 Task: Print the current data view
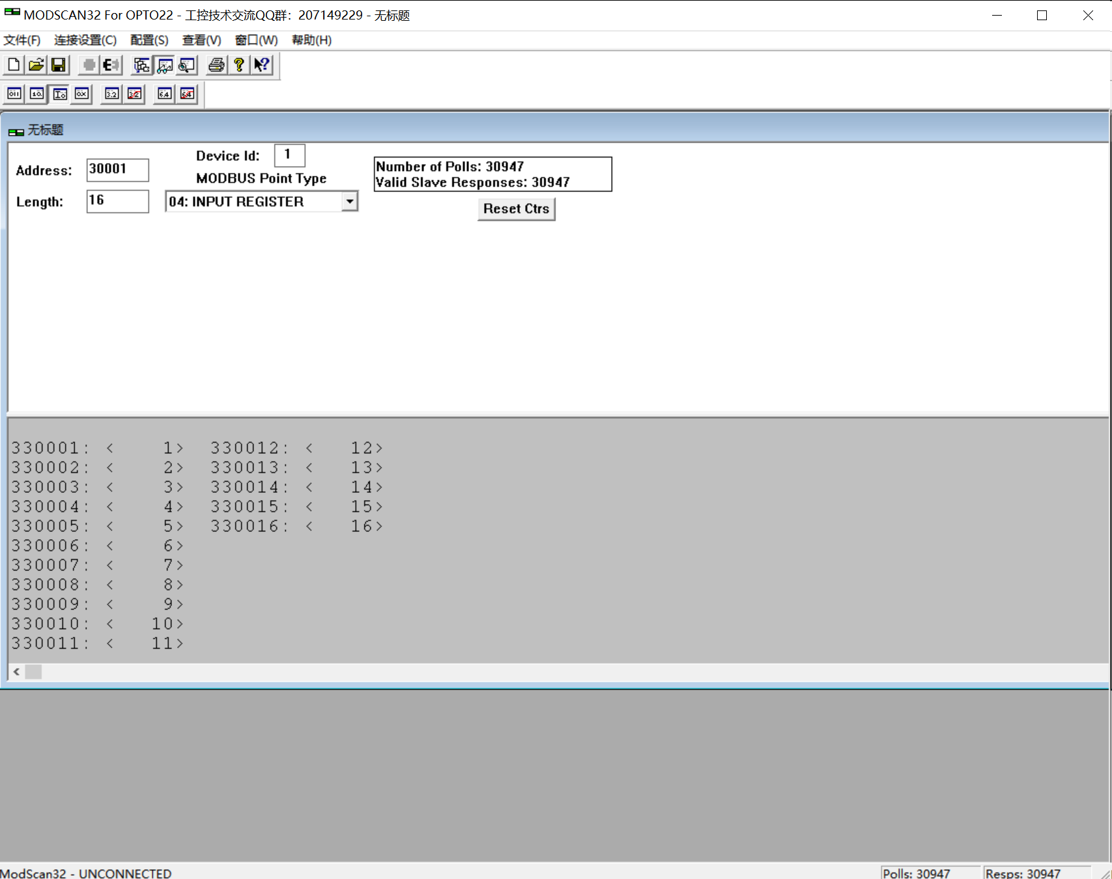pos(216,64)
